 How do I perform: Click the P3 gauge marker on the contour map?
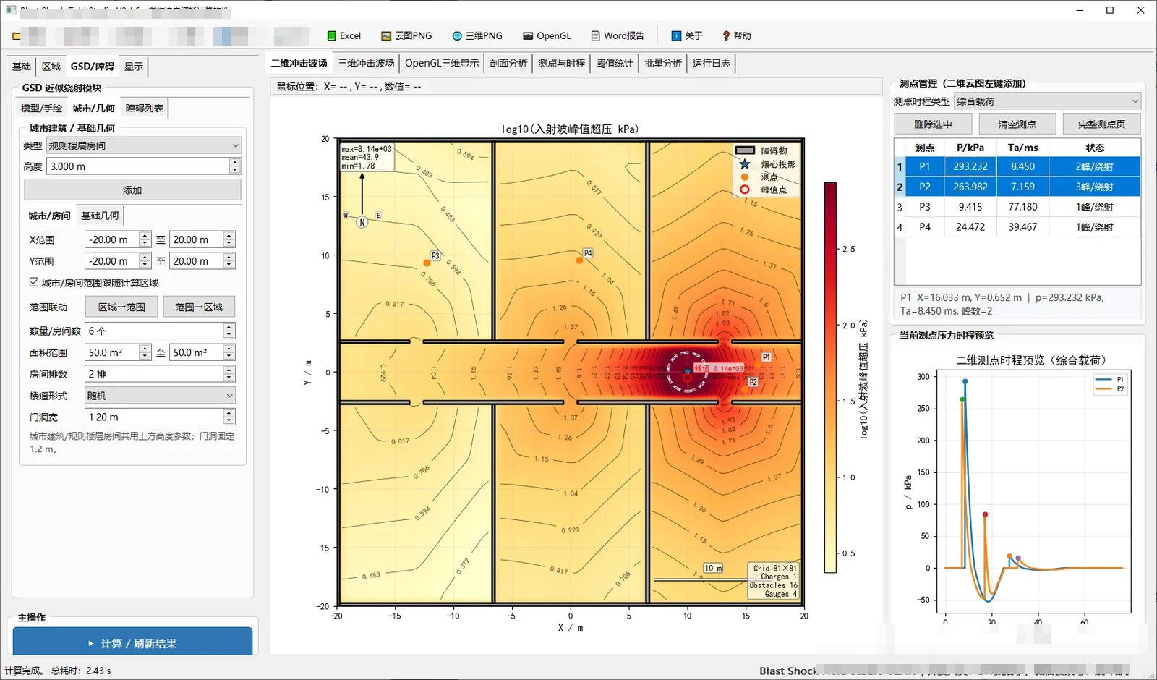click(427, 263)
